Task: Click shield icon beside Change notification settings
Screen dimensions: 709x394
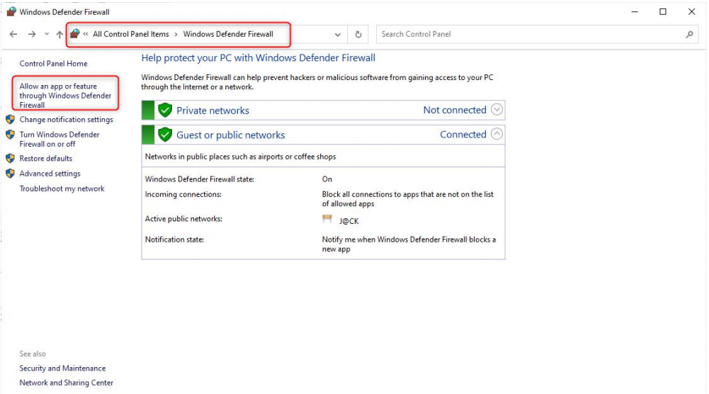Action: pyautogui.click(x=10, y=120)
